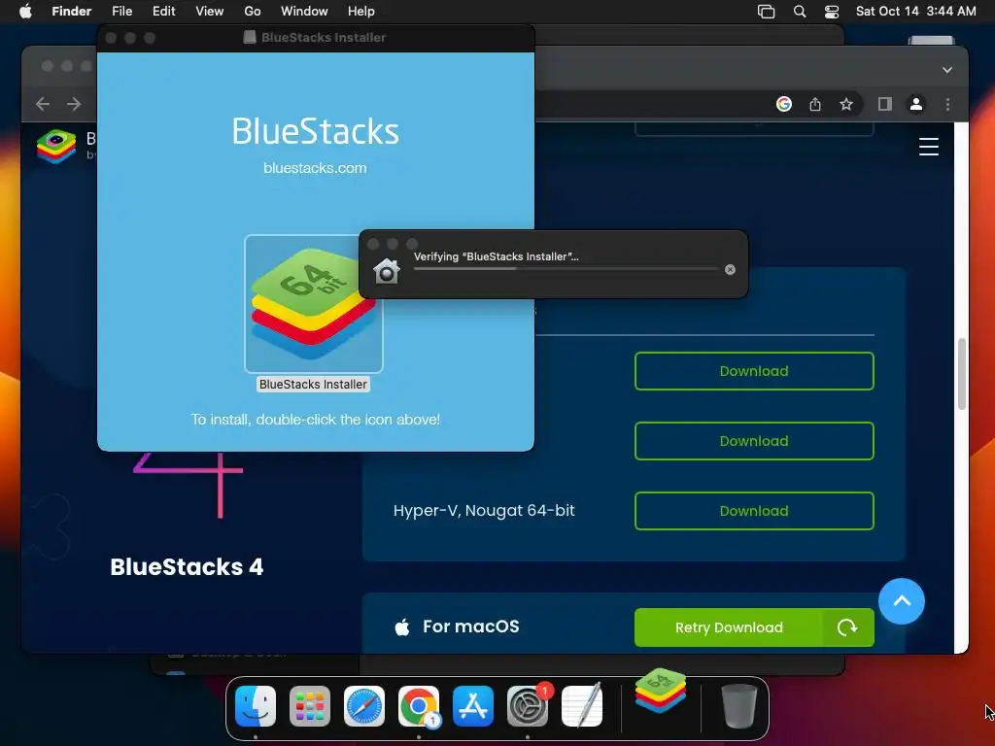Open Google Chrome from the Dock
Screen dimensions: 995x746
pos(418,706)
